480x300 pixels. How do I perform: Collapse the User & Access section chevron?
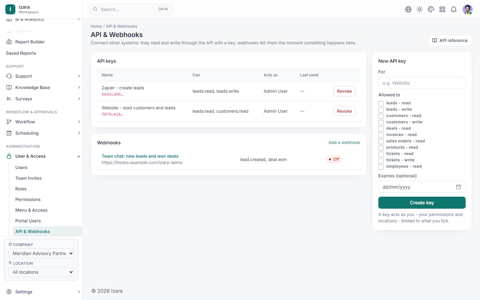point(79,156)
